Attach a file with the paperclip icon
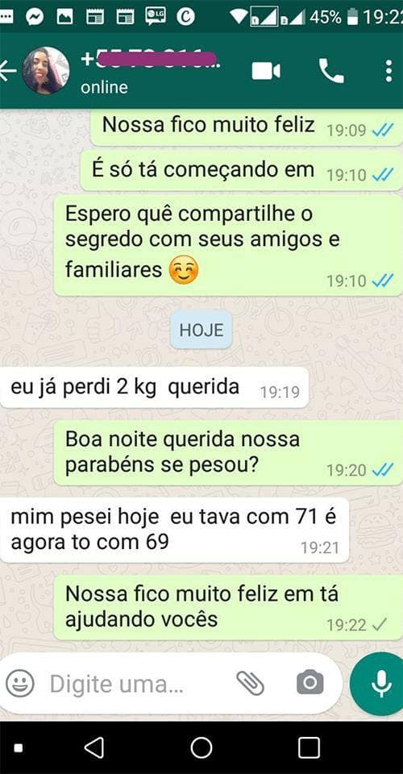The height and width of the screenshot is (774, 403). pyautogui.click(x=250, y=683)
